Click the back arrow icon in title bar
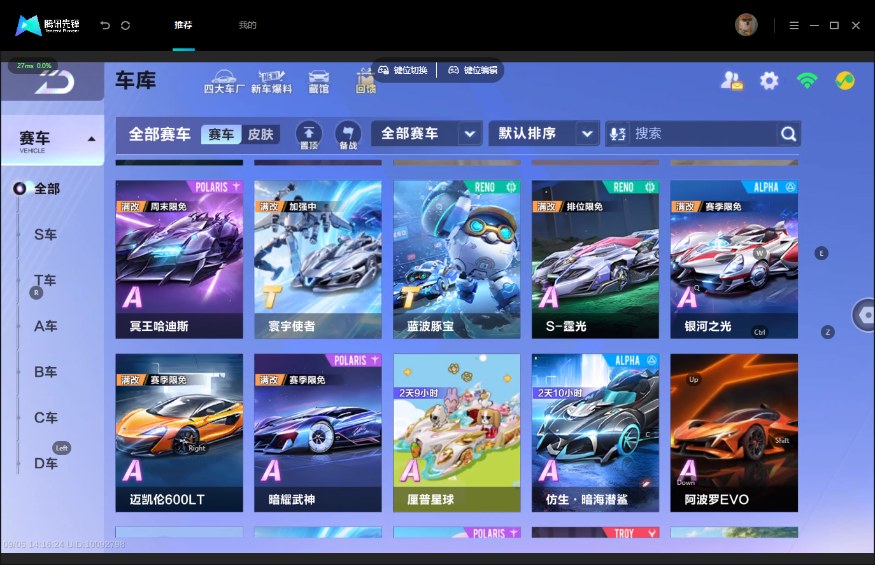The width and height of the screenshot is (875, 565). tap(105, 25)
